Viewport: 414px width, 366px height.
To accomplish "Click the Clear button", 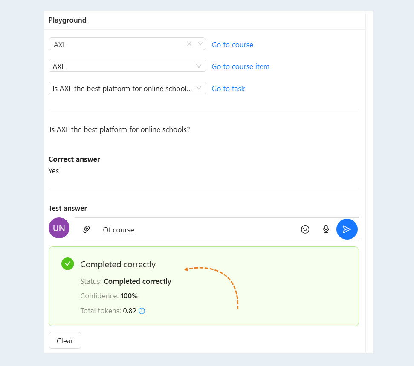I will (x=65, y=340).
